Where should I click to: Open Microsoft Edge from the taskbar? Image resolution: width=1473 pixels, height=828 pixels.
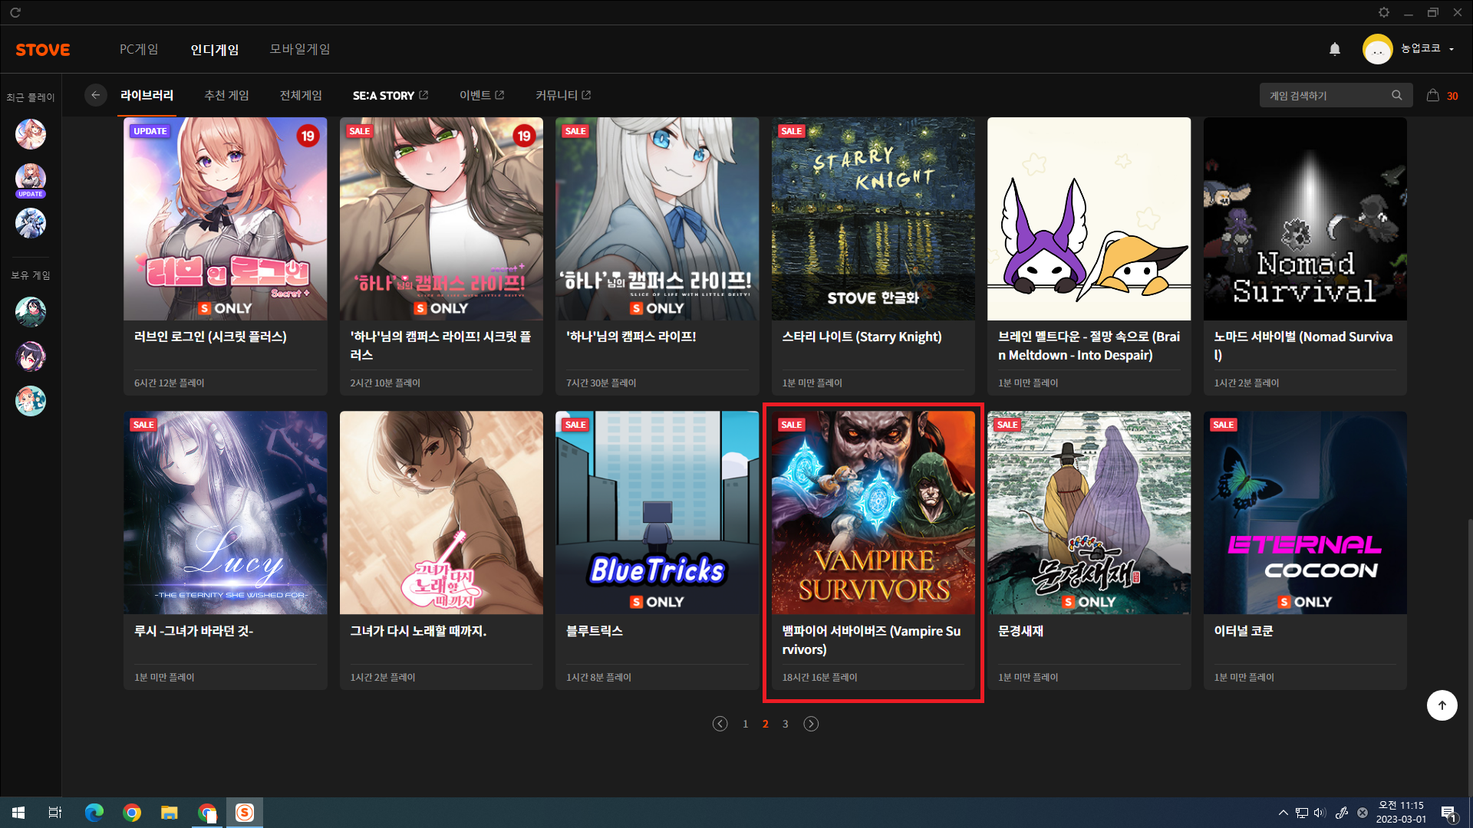(94, 813)
